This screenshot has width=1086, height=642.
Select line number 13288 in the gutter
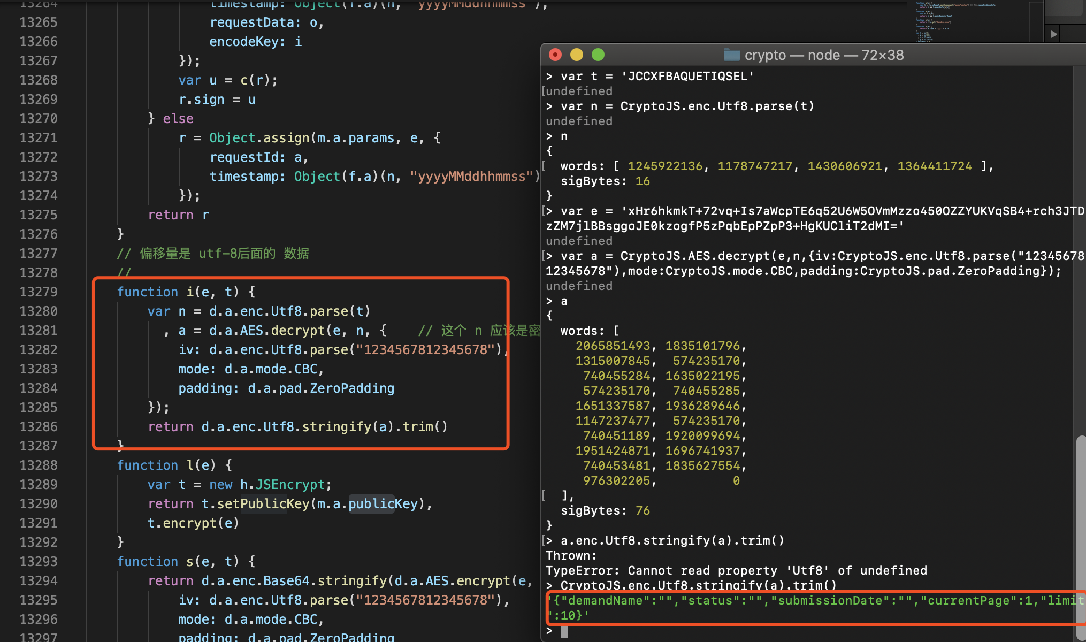(39, 465)
